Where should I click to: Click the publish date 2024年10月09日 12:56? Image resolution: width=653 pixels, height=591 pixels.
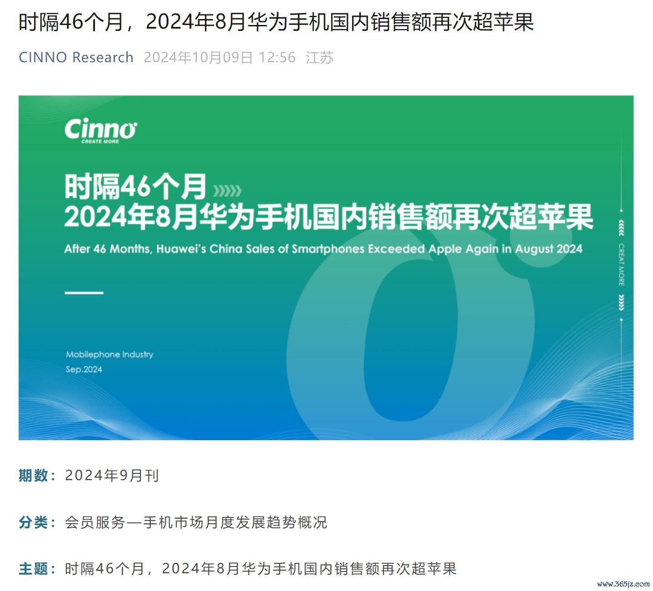(219, 58)
